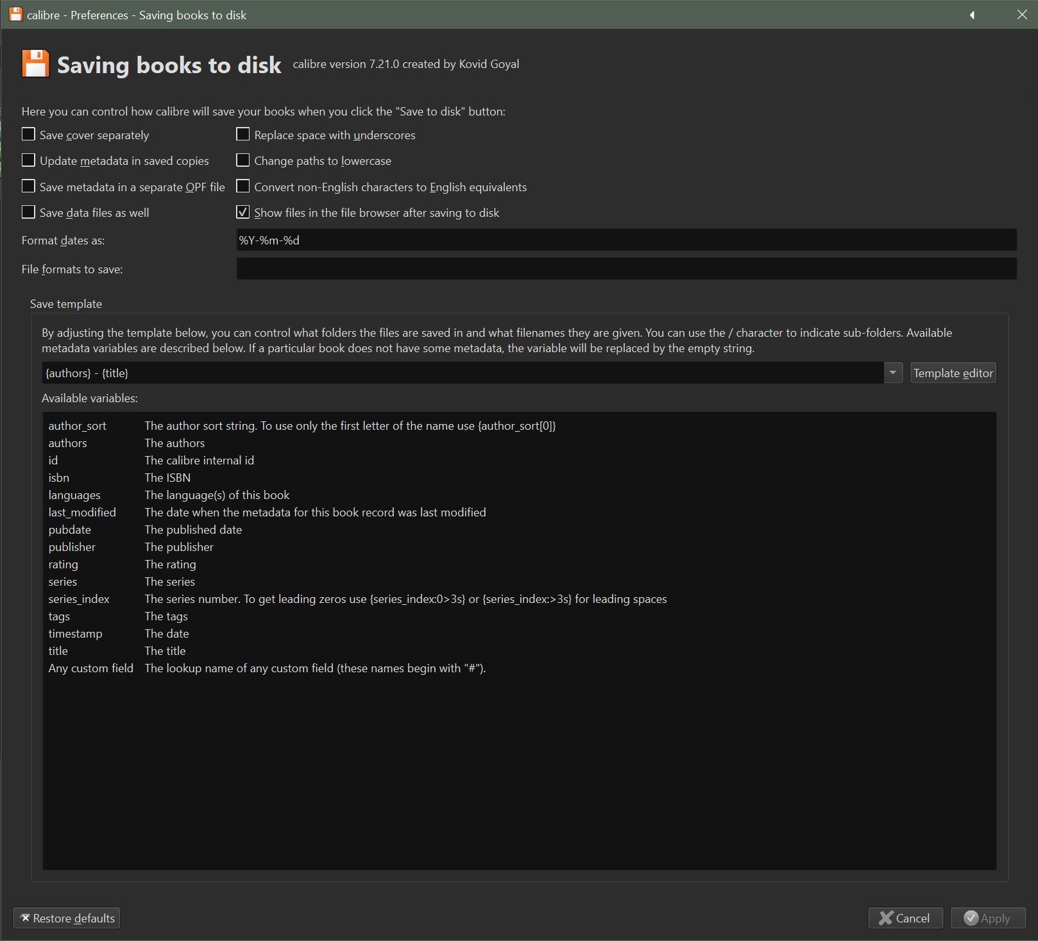The width and height of the screenshot is (1038, 941).
Task: Open the Template editor
Action: [953, 373]
